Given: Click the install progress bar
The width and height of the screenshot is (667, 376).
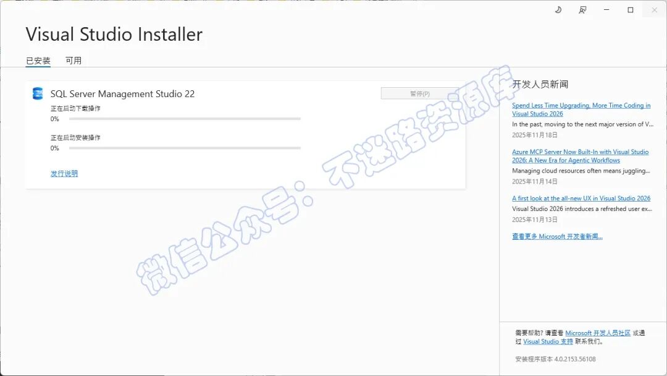Looking at the screenshot, I should click(x=185, y=148).
